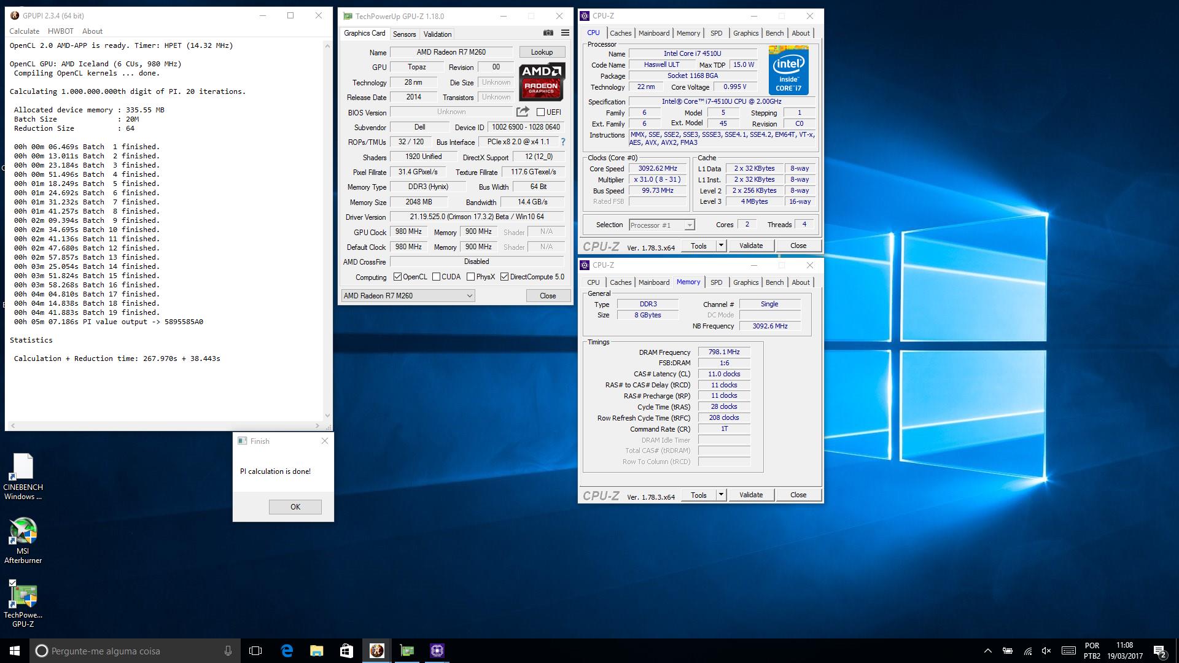The height and width of the screenshot is (663, 1179).
Task: Open the MSI Afterburner desktop shortcut
Action: tap(23, 540)
